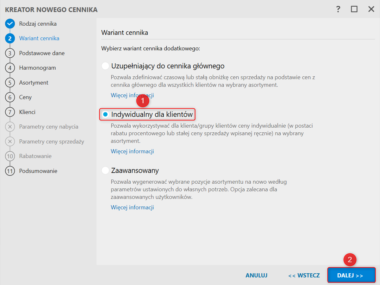This screenshot has height=285, width=380.
Task: Click step 5 circle icon for Asortyment
Action: click(10, 83)
